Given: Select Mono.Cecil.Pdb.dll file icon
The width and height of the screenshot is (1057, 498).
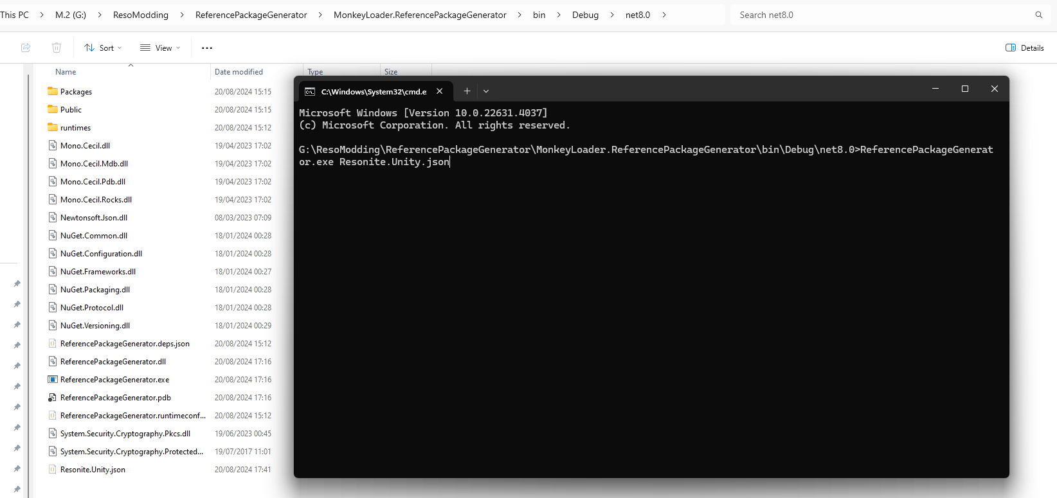Looking at the screenshot, I should tap(53, 181).
